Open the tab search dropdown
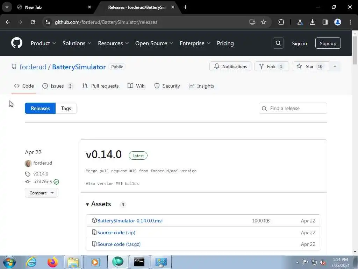 click(7, 7)
